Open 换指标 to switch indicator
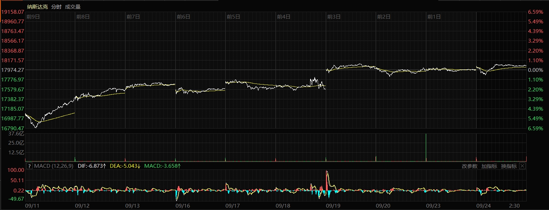This screenshot has width=549, height=210. 509,166
